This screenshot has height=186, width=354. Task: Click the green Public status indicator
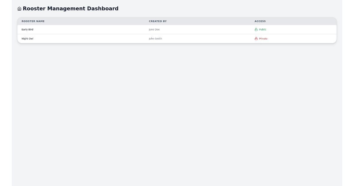coord(262,30)
